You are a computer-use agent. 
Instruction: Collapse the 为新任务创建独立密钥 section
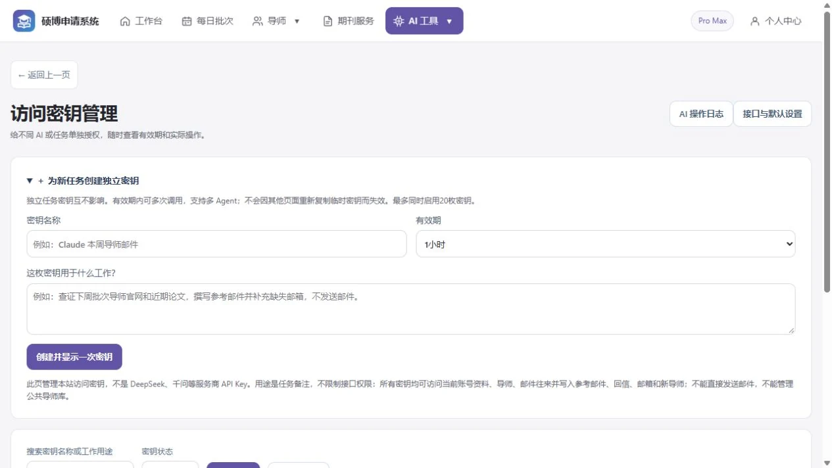(83, 181)
